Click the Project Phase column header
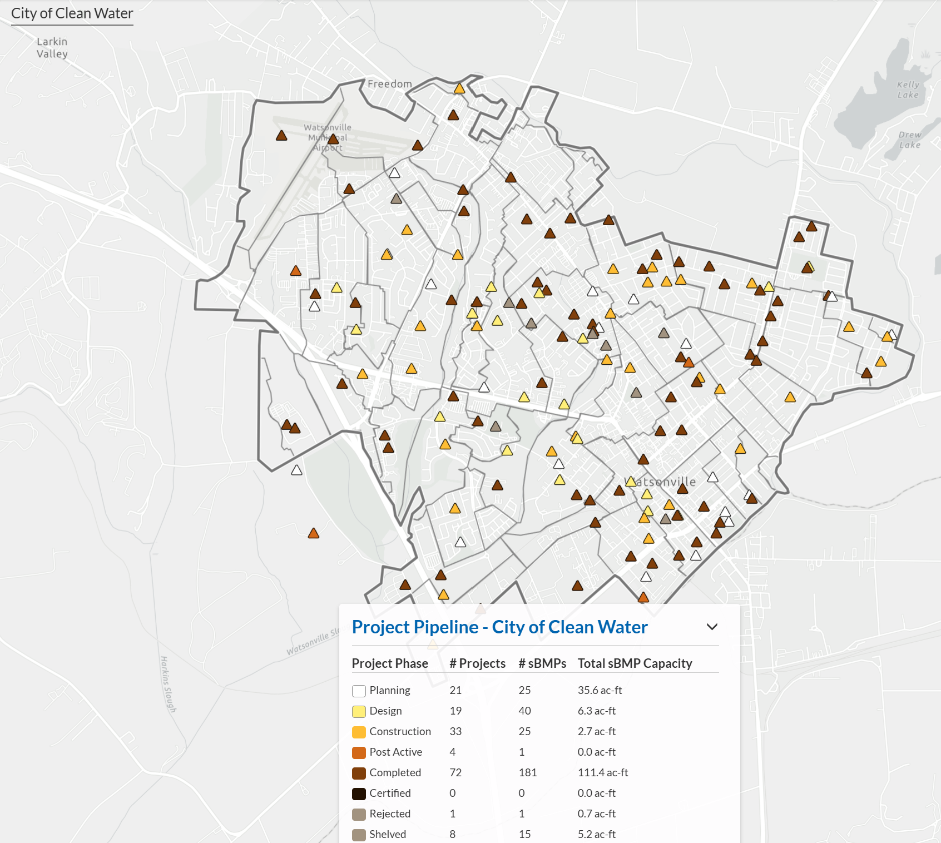 [389, 663]
